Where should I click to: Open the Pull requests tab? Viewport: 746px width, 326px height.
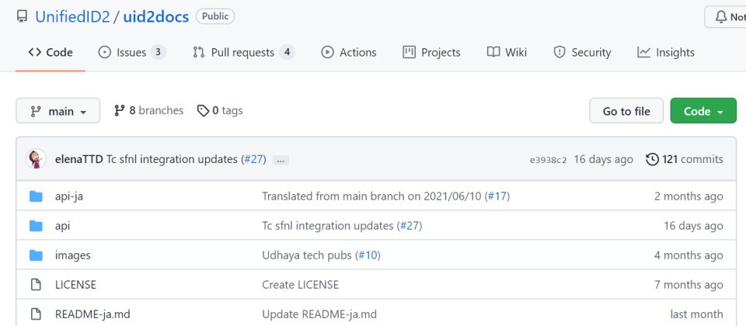click(243, 52)
